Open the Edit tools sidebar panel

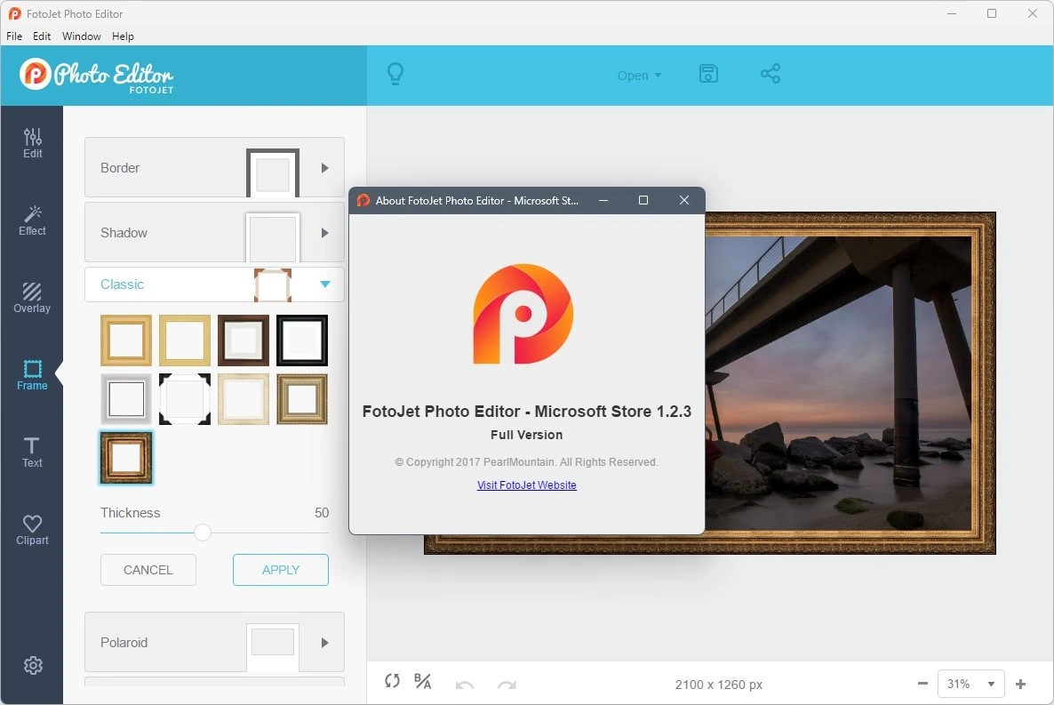point(32,143)
